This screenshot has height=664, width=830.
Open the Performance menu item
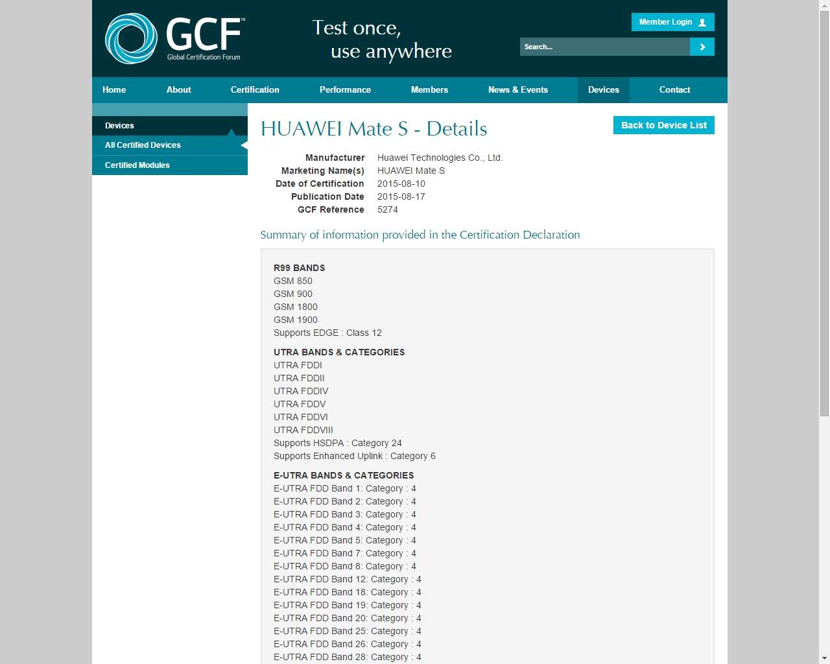[345, 90]
